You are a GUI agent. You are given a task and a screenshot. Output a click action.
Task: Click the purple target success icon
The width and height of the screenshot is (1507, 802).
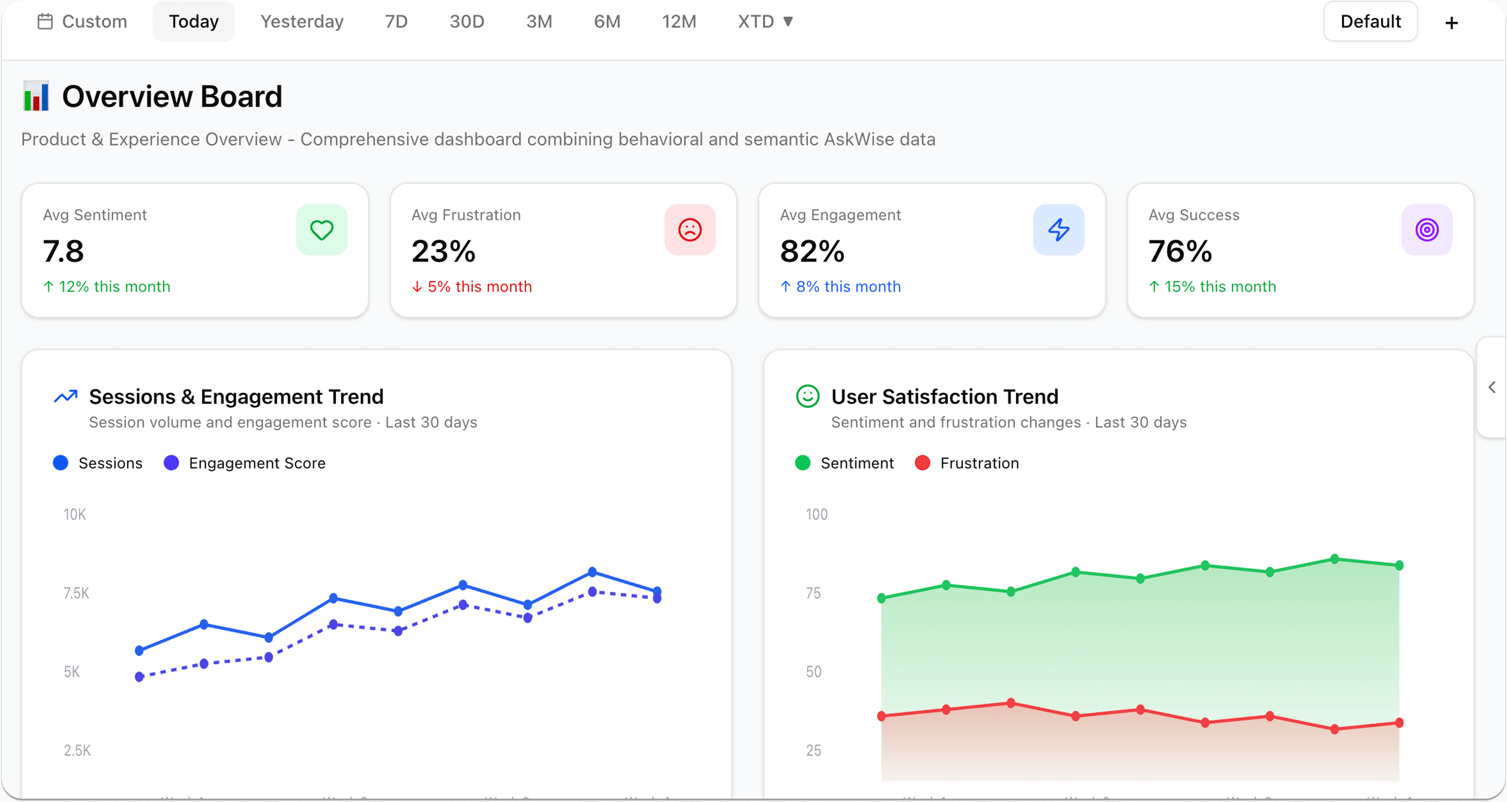1427,230
